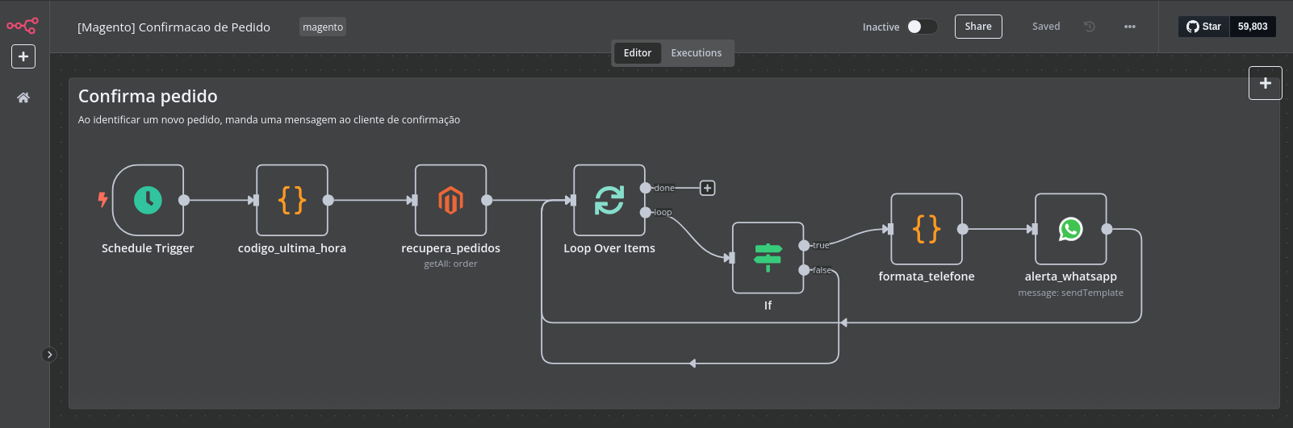The width and height of the screenshot is (1293, 428).
Task: Toggle the workflow Inactive switch
Action: tap(921, 27)
